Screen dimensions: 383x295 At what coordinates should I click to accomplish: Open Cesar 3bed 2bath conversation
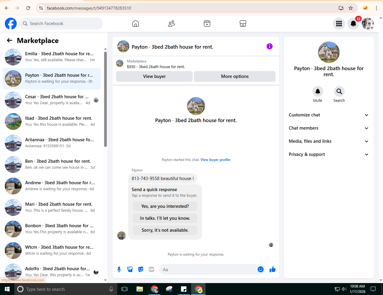[52, 100]
